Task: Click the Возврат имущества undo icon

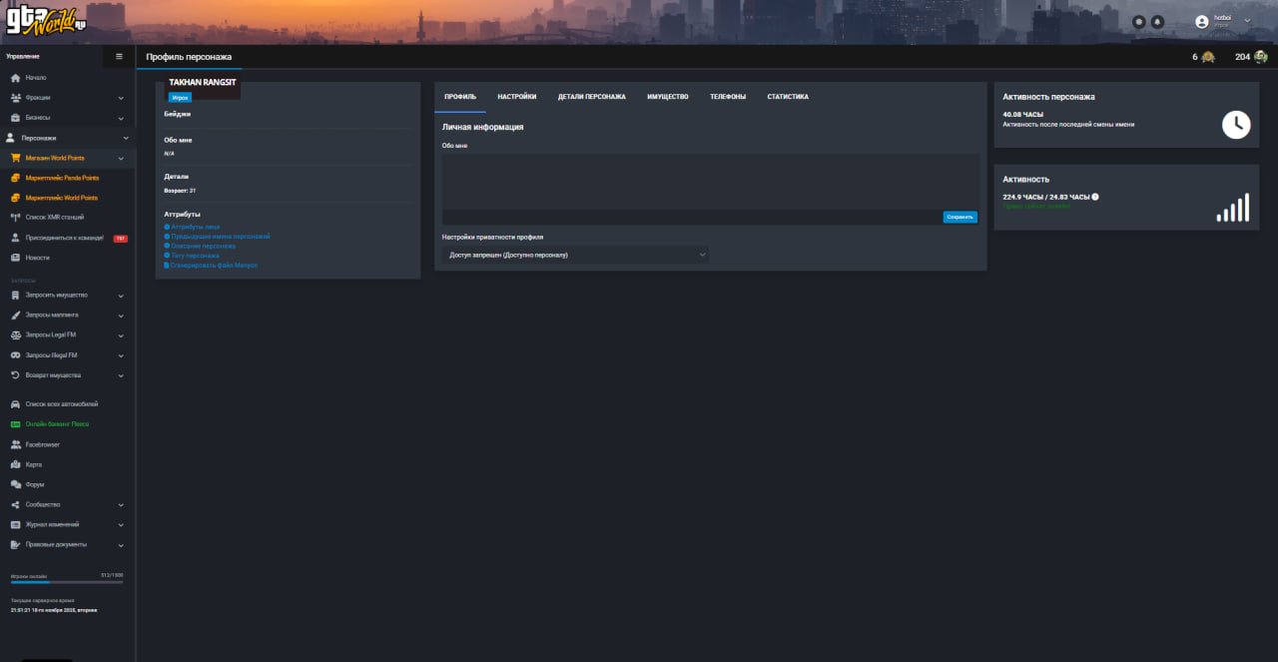Action: pos(15,375)
